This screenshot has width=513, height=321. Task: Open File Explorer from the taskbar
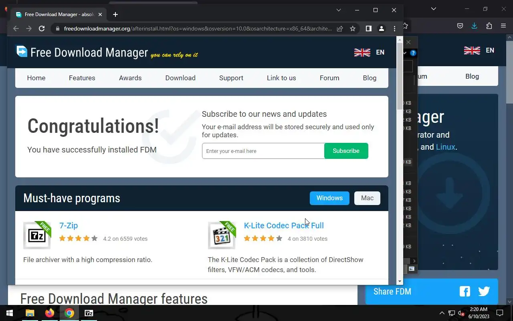[x=30, y=313]
